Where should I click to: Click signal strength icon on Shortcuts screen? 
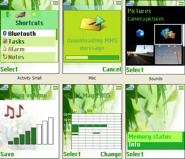tap(4, 3)
